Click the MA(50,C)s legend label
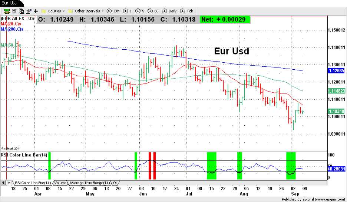This screenshot has height=202, width=347. pyautogui.click(x=11, y=45)
